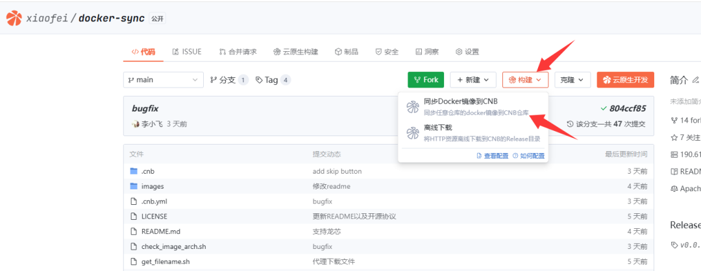Click the edit pencil icon beside 简介

(695, 80)
